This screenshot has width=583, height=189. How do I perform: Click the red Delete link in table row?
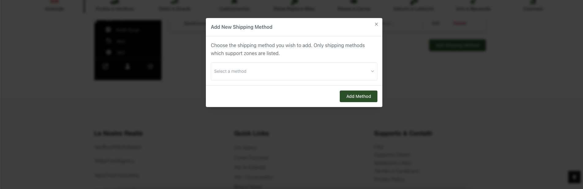[x=460, y=23]
